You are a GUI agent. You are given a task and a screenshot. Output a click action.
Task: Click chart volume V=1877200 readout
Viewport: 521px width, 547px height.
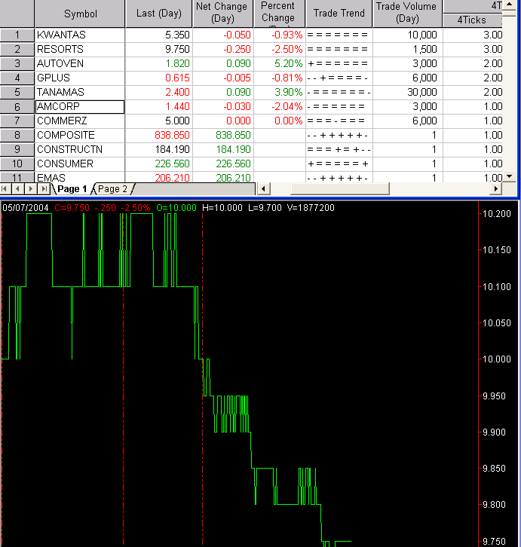point(311,208)
